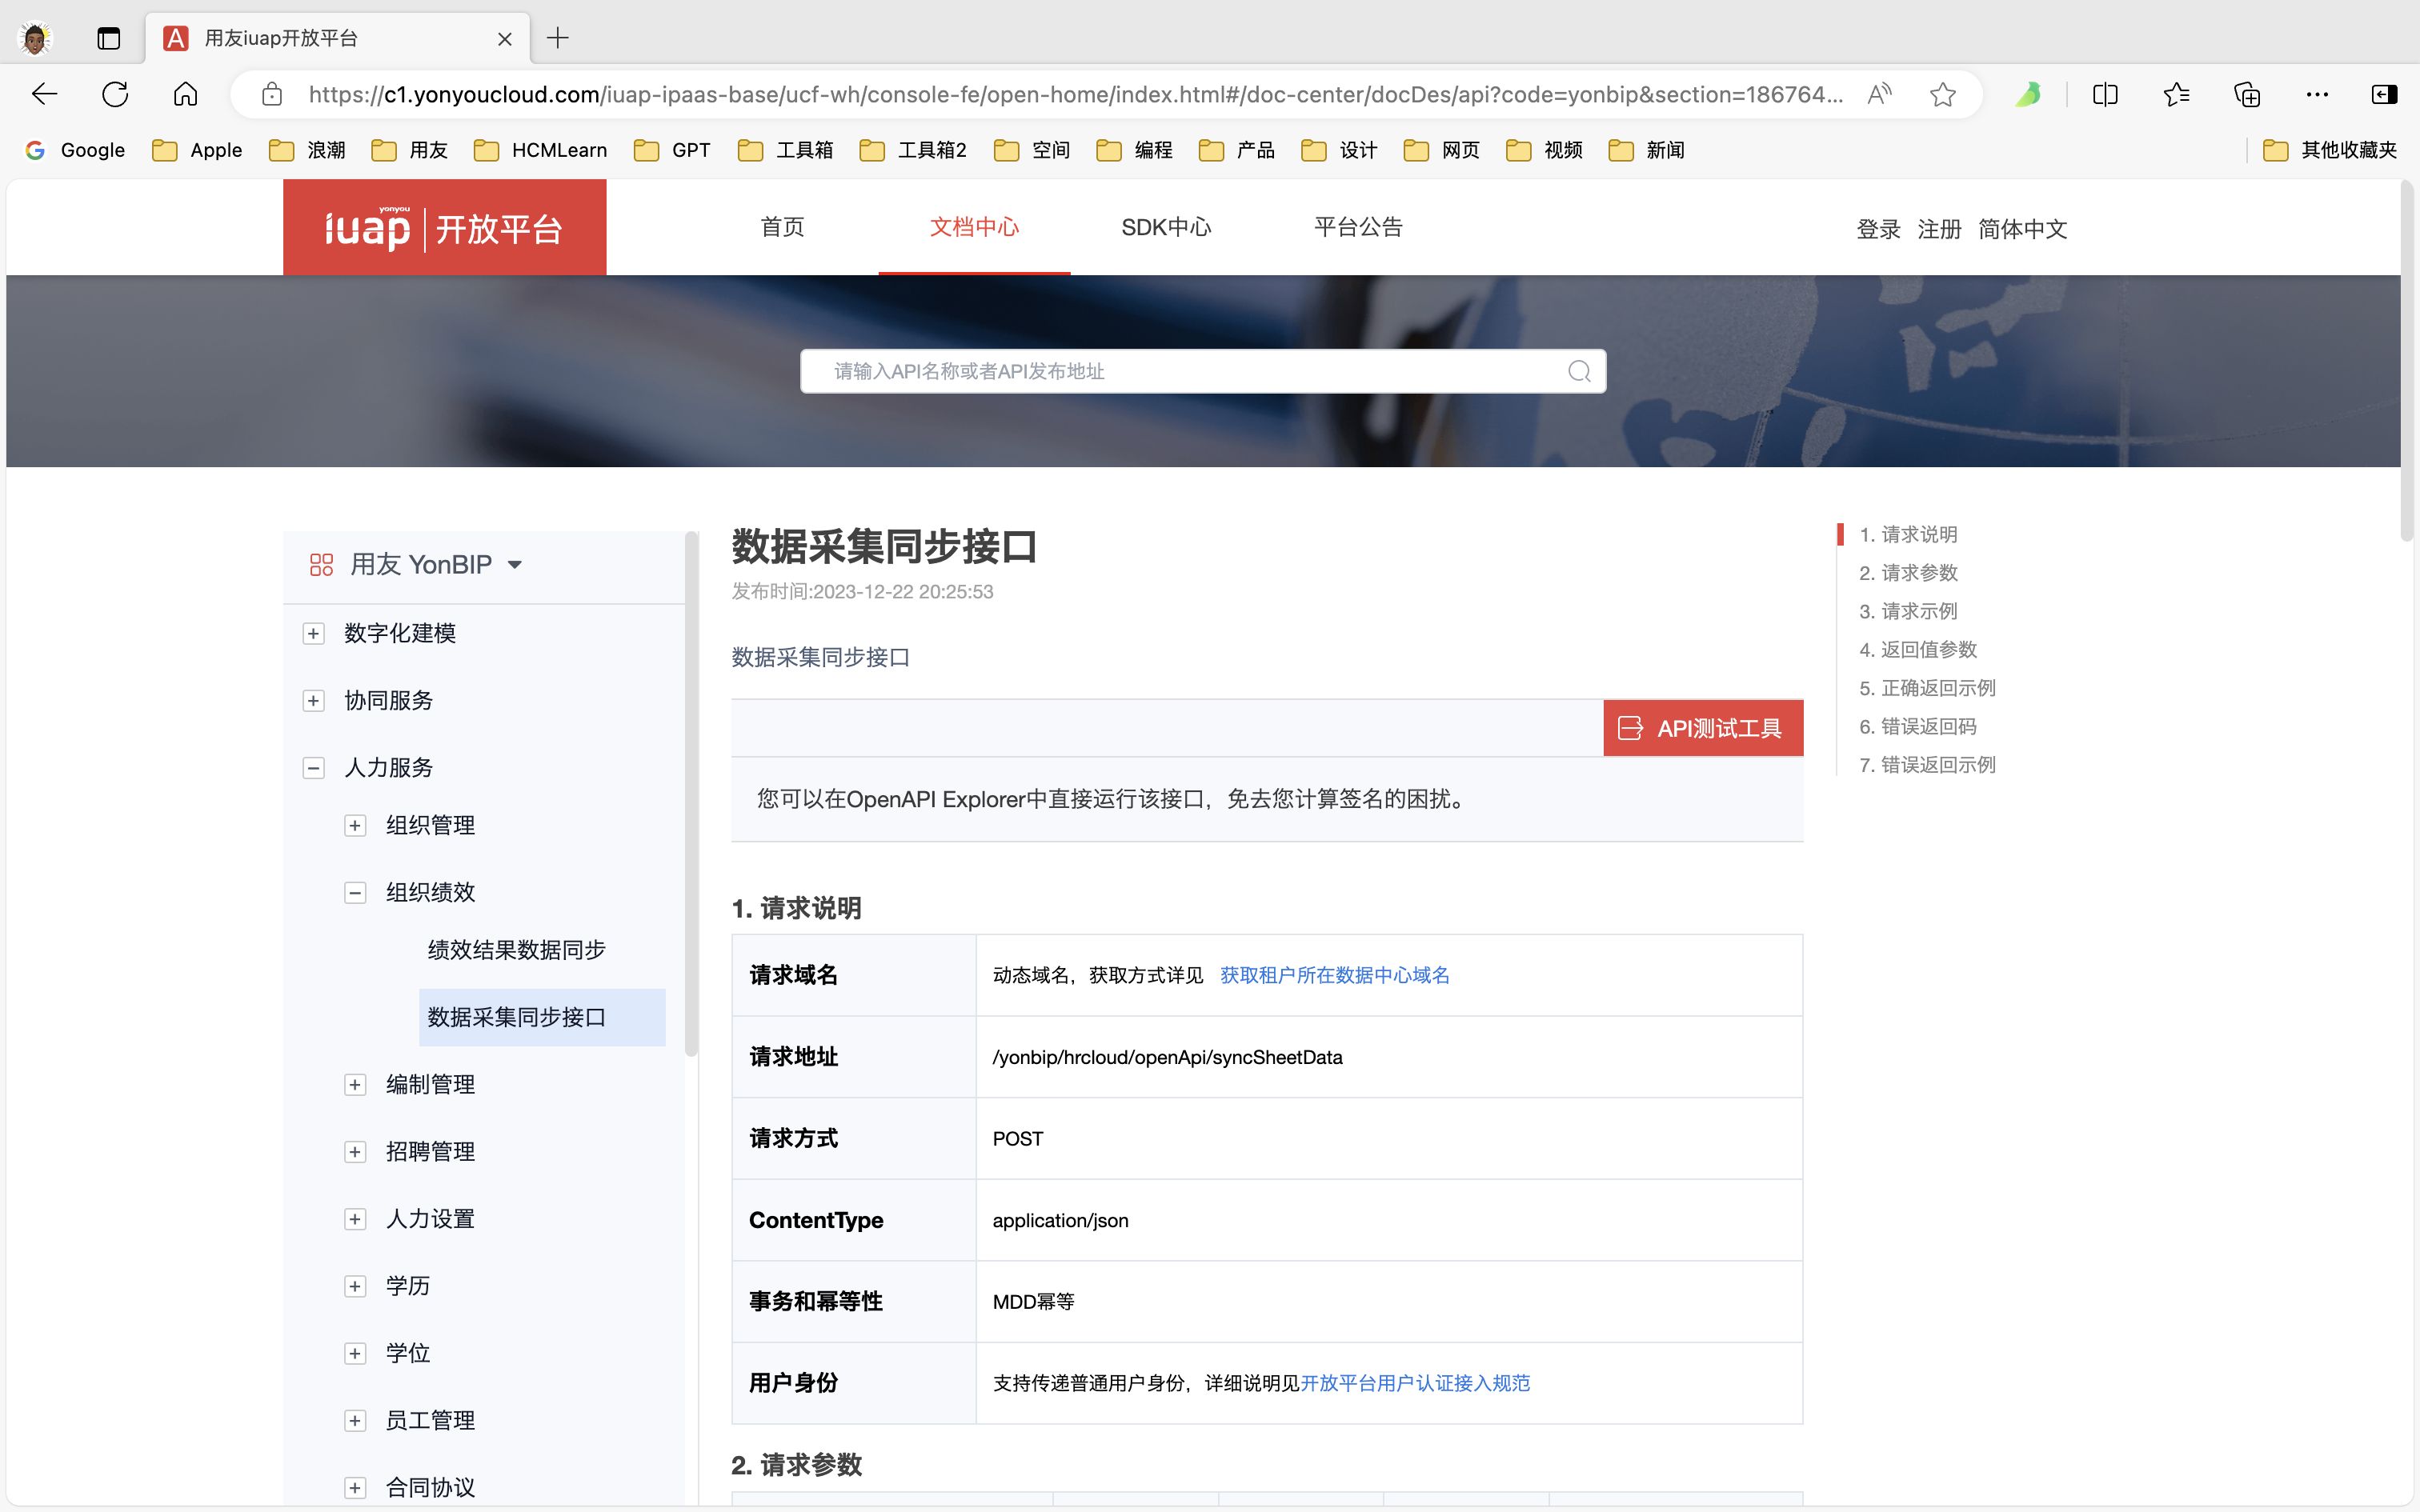Screen dimensions: 2420x1512
Task: Open the 工具箱2 bookmarks folder
Action: click(913, 150)
